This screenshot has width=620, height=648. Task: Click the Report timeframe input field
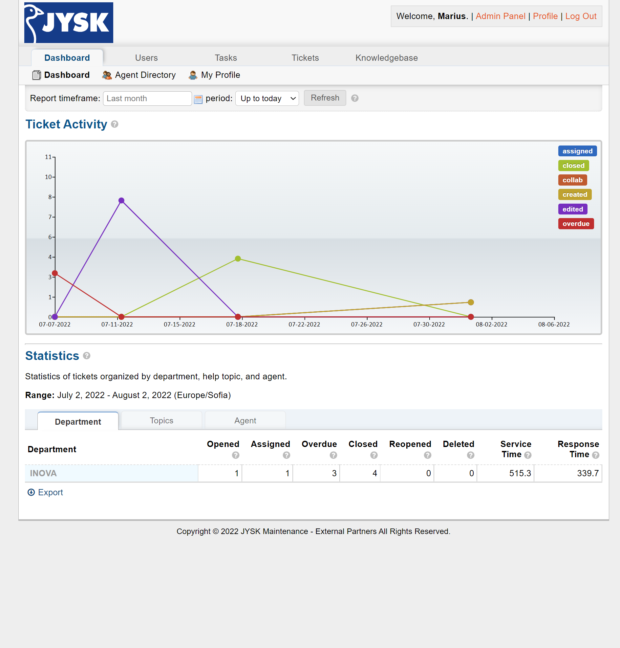click(x=147, y=99)
